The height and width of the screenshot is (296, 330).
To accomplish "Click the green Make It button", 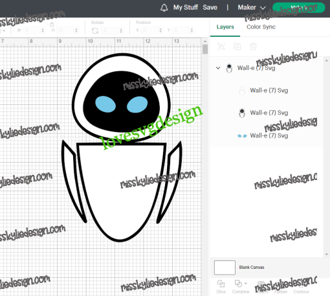I will point(299,8).
